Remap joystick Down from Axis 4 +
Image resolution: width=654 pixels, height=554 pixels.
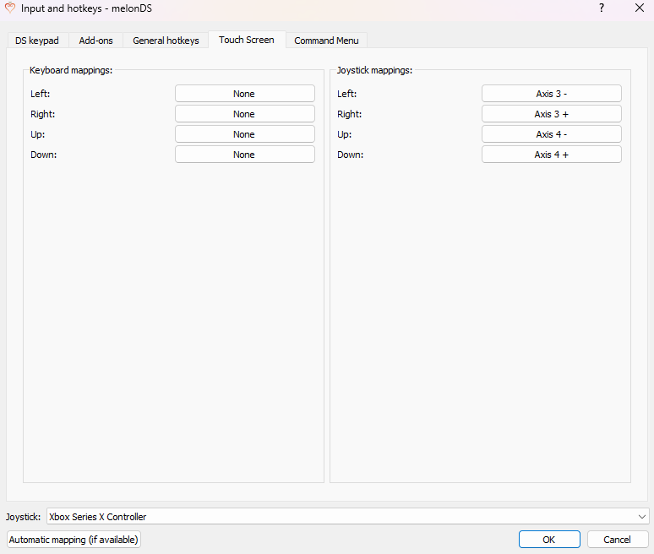pos(551,155)
